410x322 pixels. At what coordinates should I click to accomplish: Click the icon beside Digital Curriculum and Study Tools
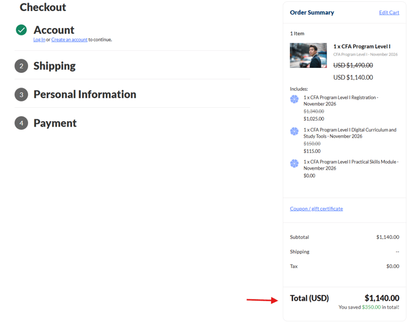coord(294,132)
